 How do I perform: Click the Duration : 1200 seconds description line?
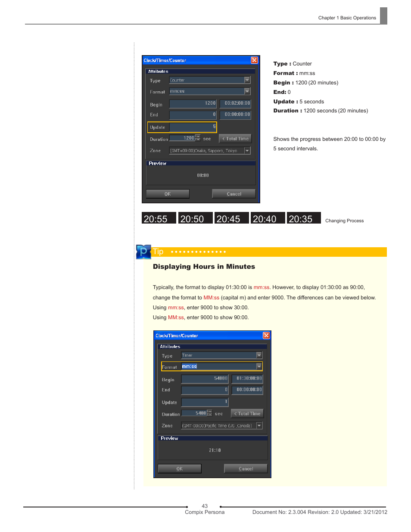[x=321, y=111]
